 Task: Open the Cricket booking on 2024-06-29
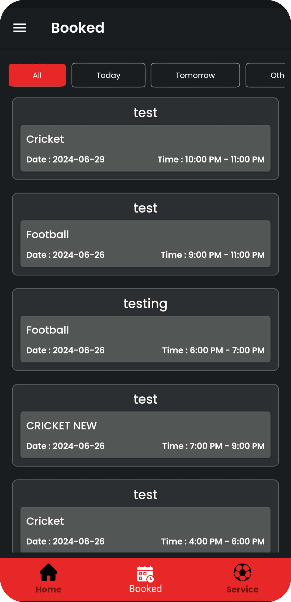(x=145, y=148)
